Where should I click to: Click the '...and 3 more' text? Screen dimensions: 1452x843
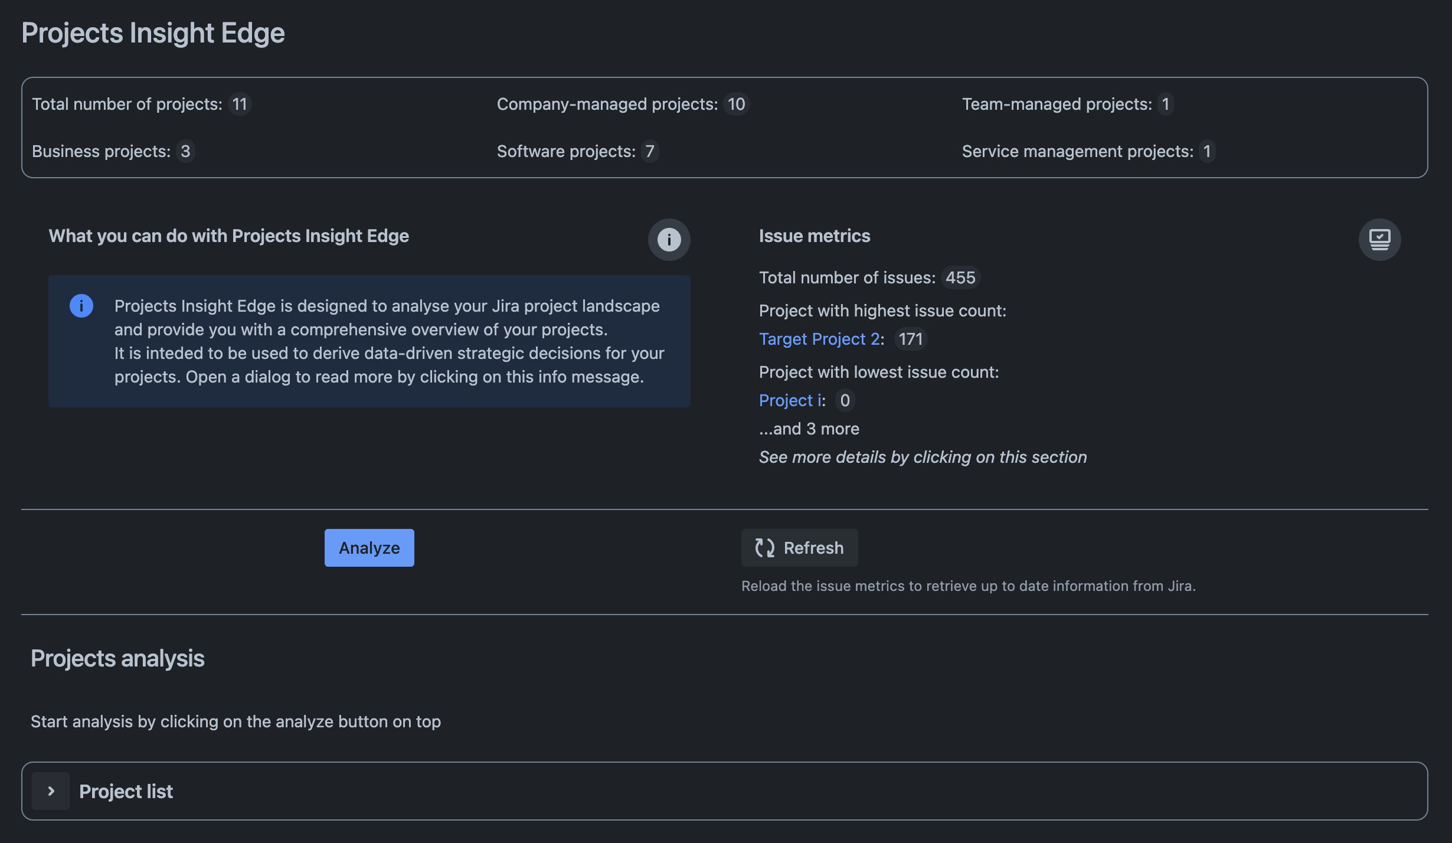tap(809, 429)
